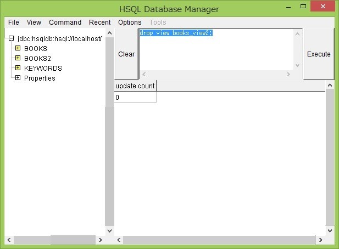Click the tree panel vertical scrollbar thumb

[x=110, y=166]
